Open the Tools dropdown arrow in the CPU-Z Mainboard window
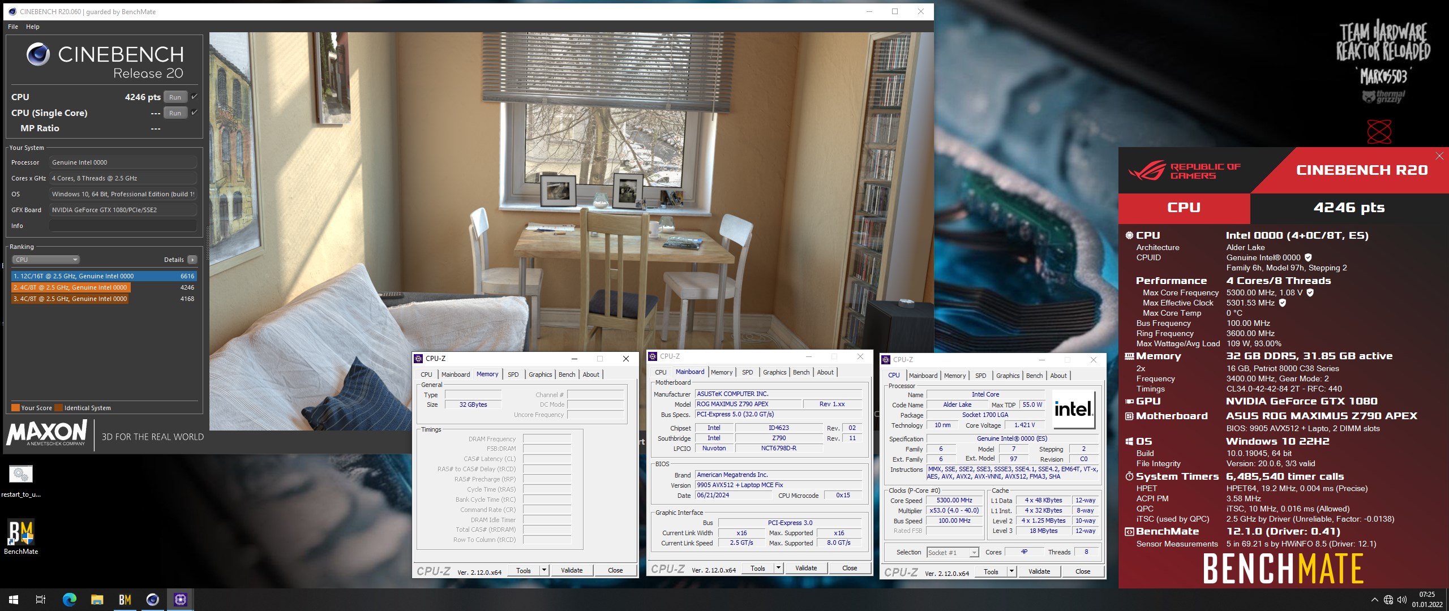The image size is (1449, 611). coord(778,568)
